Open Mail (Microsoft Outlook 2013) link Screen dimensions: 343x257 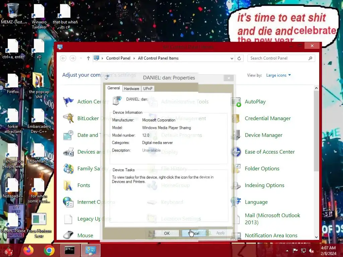[272, 219]
